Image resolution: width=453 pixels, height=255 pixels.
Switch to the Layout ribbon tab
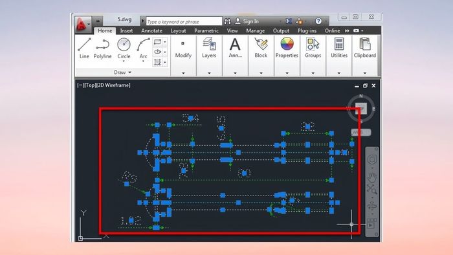178,30
